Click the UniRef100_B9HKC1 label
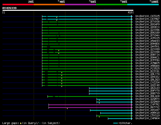The width and height of the screenshot is (161, 125). 147,58
